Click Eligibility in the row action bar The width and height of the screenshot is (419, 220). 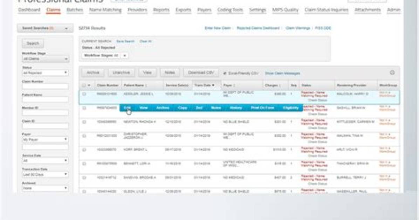[291, 108]
